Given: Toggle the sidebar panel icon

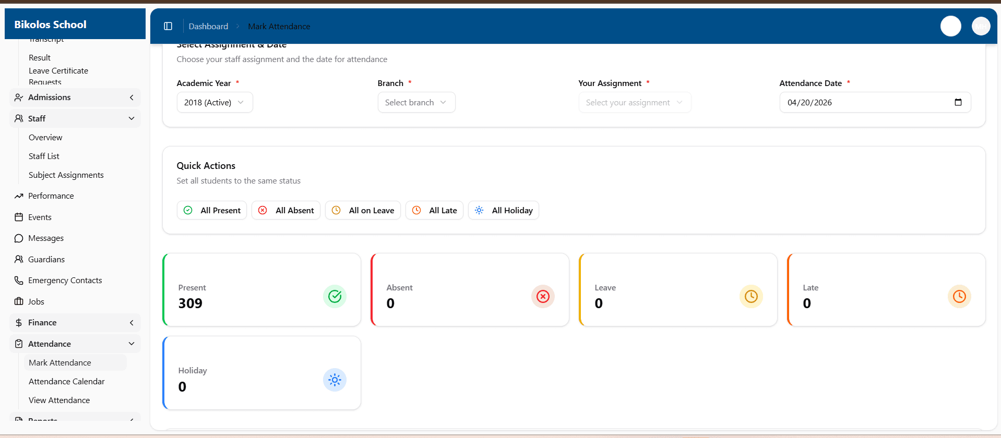Looking at the screenshot, I should [x=168, y=26].
